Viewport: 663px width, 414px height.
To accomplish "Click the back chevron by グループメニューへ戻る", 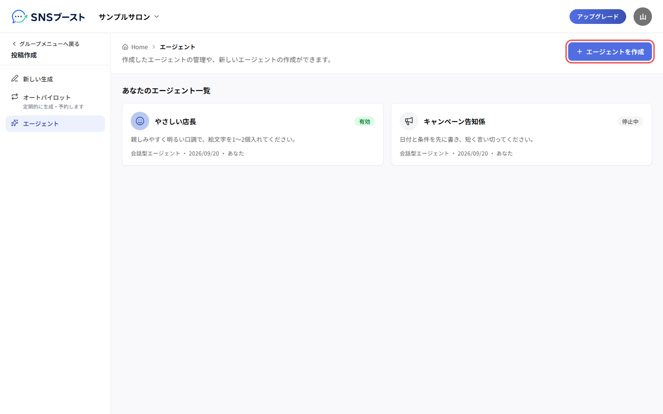I will tap(14, 44).
